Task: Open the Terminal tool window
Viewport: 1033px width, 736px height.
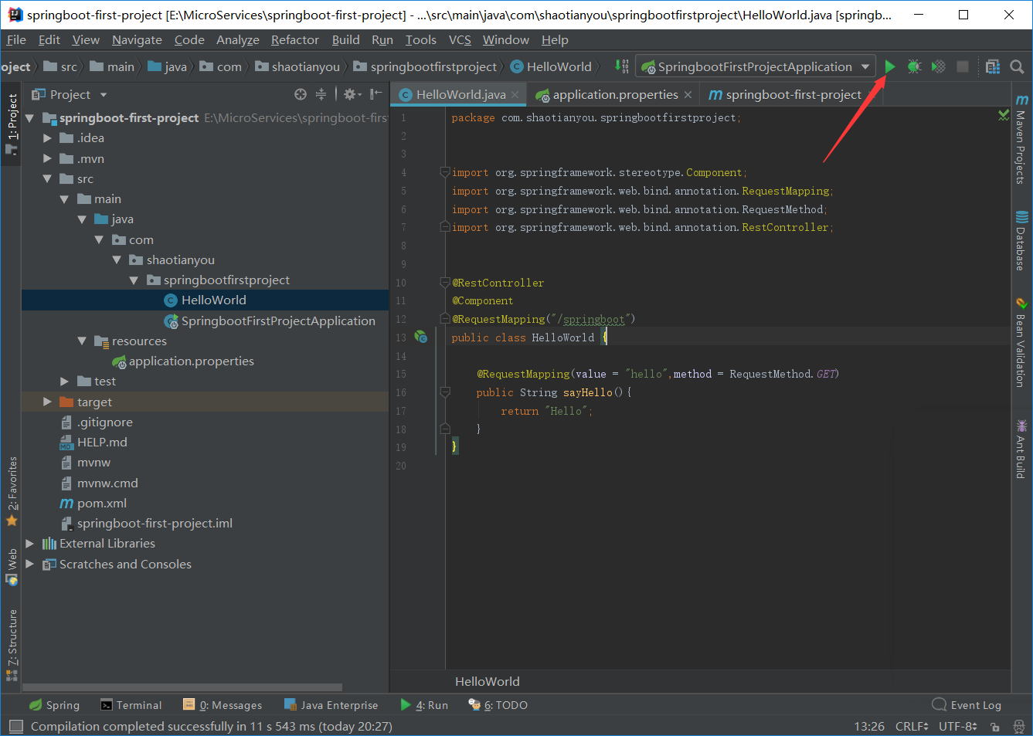Action: point(131,705)
